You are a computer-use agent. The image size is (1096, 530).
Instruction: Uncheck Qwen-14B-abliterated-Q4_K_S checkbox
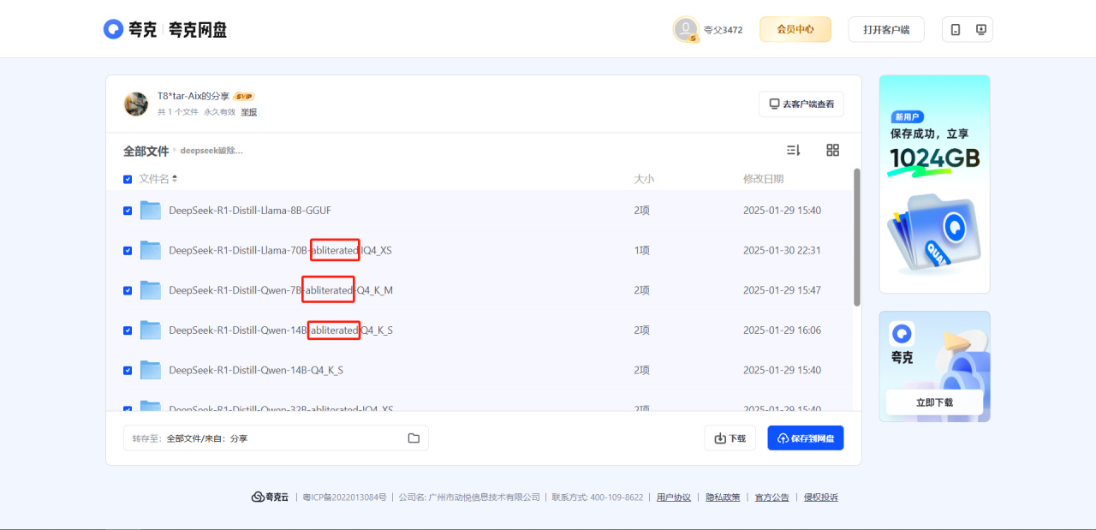point(128,331)
